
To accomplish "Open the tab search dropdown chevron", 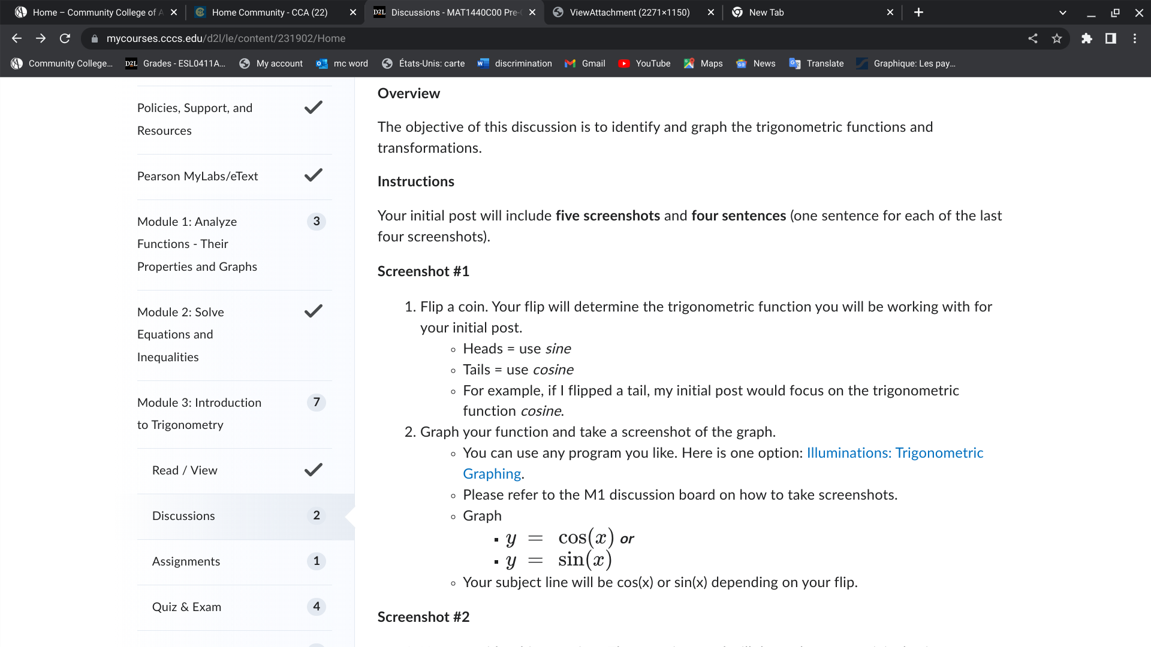I will [1062, 12].
